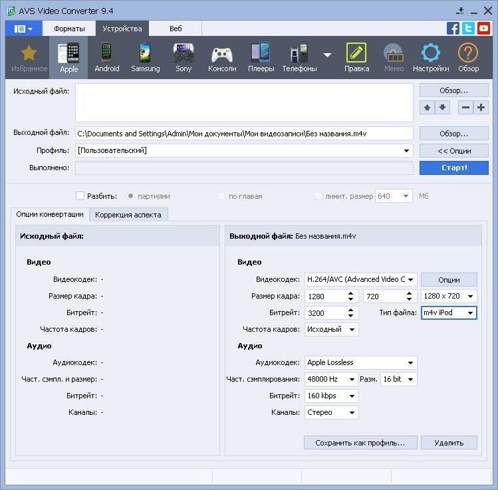Open Настройки gear icon
This screenshot has height=490, width=498.
(431, 53)
